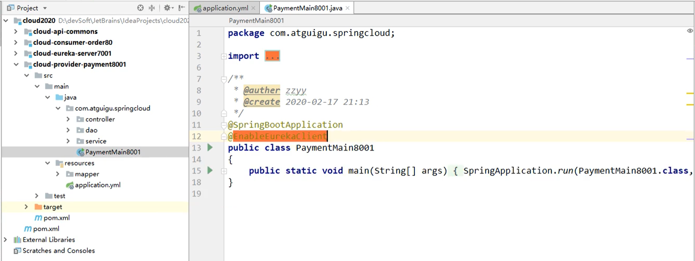Click the highlighted EnableEurekaClient annotation
The height and width of the screenshot is (261, 695).
(280, 136)
